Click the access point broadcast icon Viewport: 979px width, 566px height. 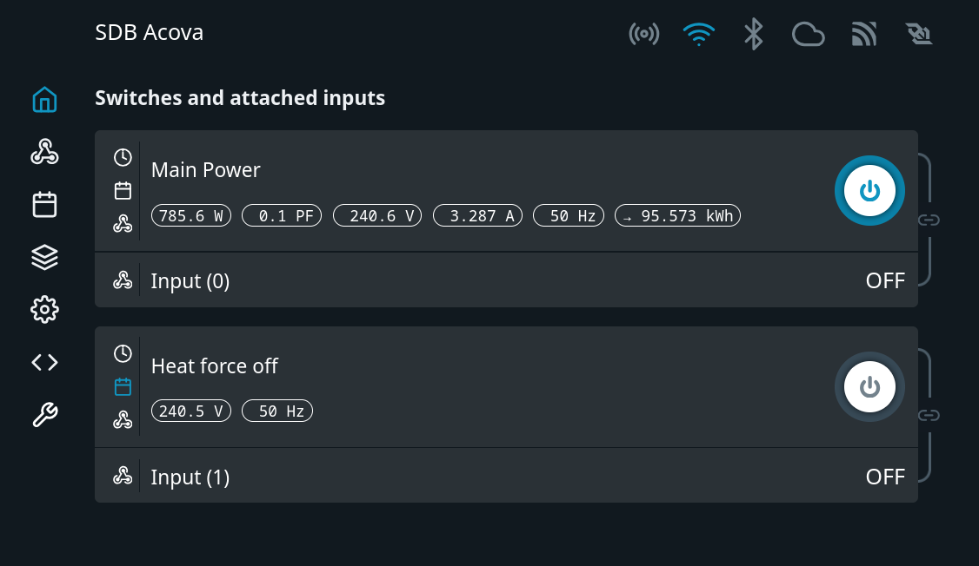pos(643,34)
